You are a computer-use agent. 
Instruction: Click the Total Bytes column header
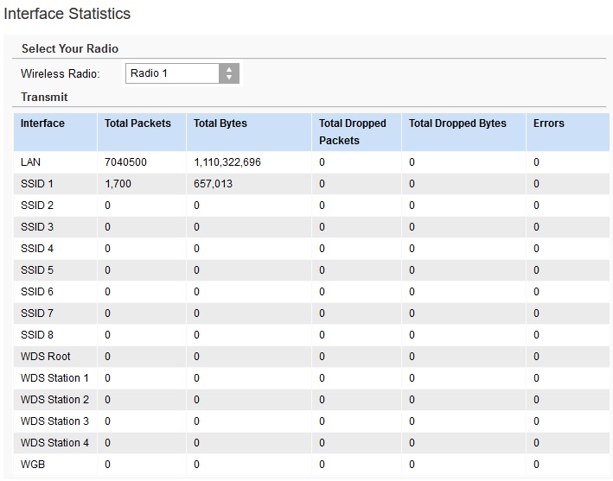click(x=220, y=123)
